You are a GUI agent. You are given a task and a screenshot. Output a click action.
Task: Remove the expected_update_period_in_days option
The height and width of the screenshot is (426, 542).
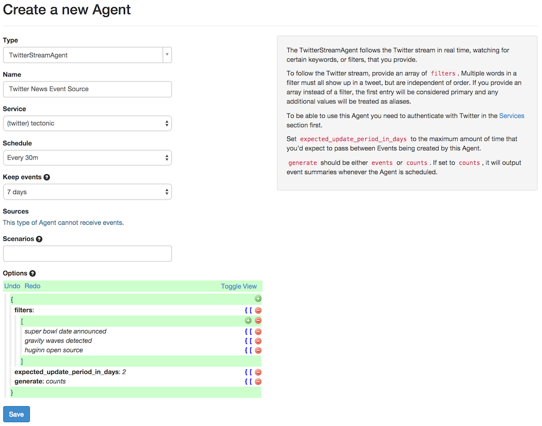(258, 372)
